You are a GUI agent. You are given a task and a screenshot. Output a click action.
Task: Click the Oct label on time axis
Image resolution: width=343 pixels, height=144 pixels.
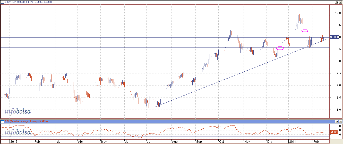tap(221, 141)
